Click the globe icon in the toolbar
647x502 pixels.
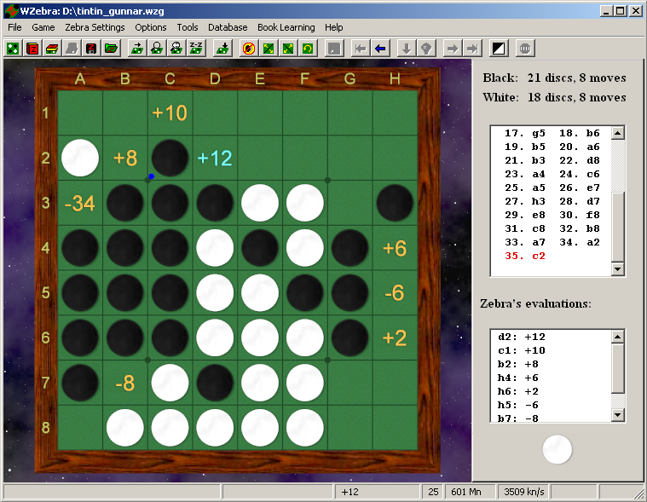tap(524, 49)
